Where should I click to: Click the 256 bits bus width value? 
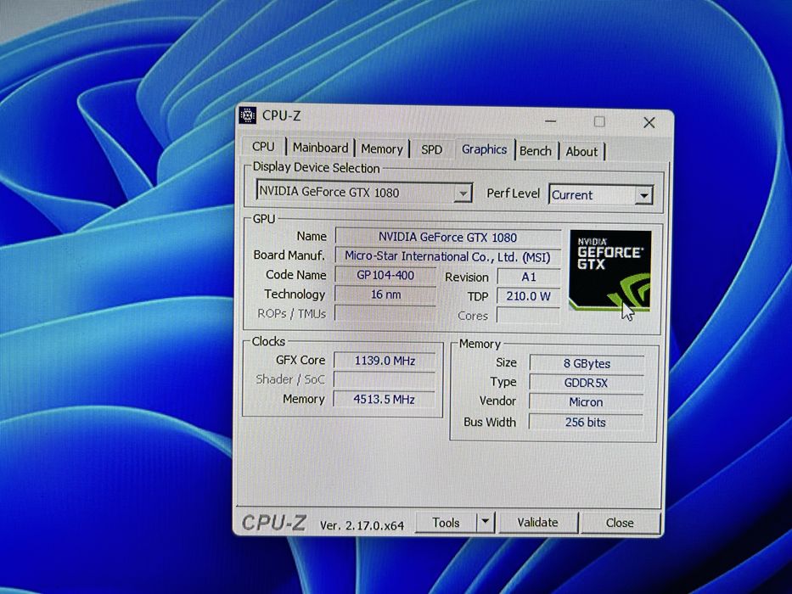point(586,422)
